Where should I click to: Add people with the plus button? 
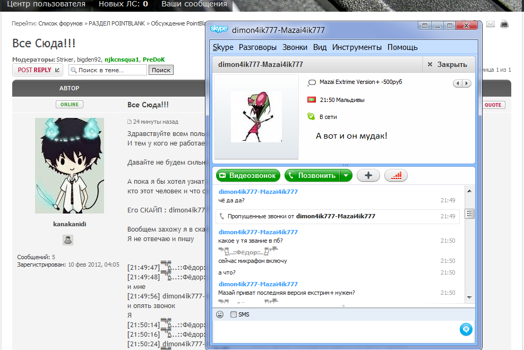tap(368, 175)
